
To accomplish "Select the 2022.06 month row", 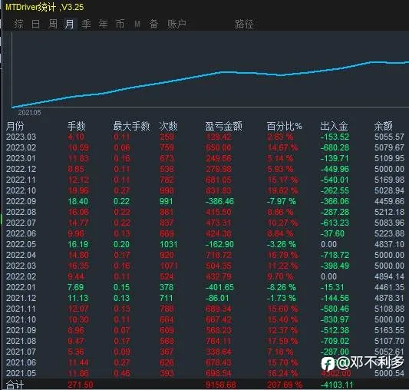I will point(205,233).
